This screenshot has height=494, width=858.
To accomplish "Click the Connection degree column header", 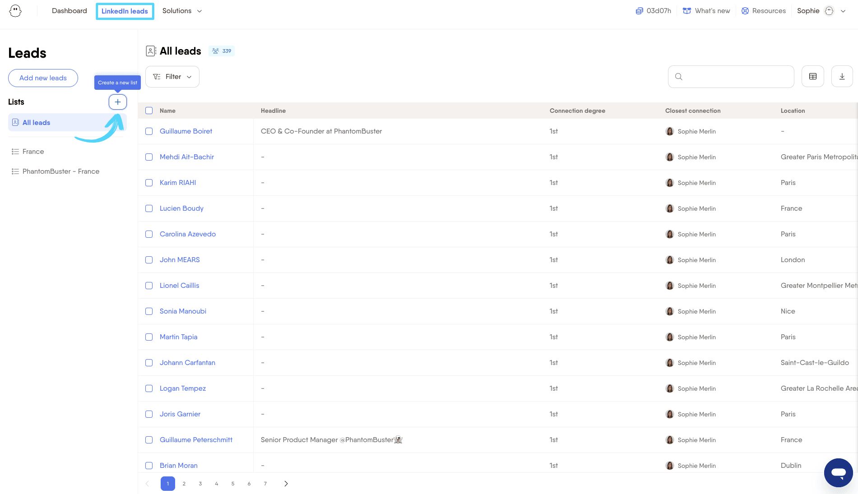I will 577,111.
